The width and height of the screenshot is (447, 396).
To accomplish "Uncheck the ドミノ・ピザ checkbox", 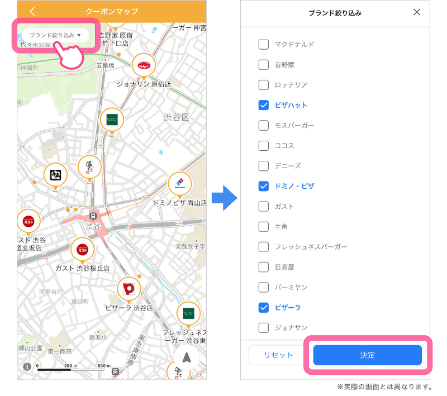I will click(x=263, y=186).
